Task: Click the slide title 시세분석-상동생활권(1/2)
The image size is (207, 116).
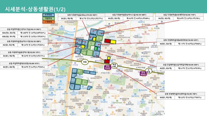Action: [x=35, y=9]
